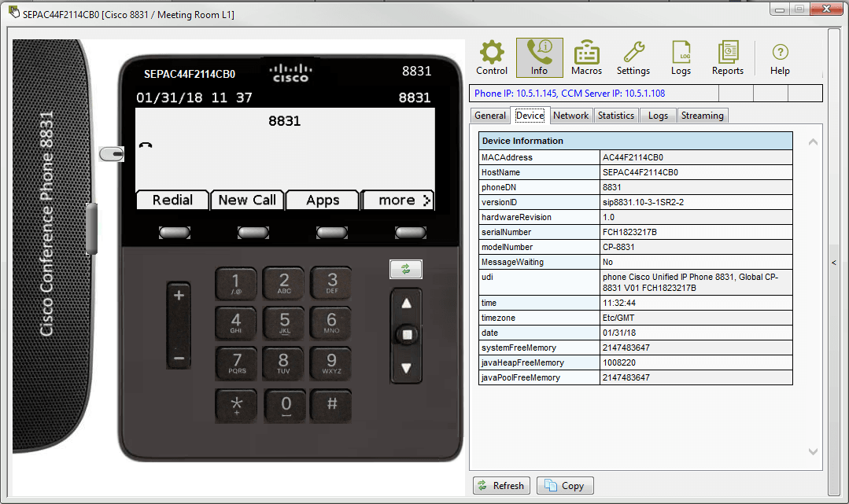
Task: Switch to the Network tab
Action: click(570, 116)
